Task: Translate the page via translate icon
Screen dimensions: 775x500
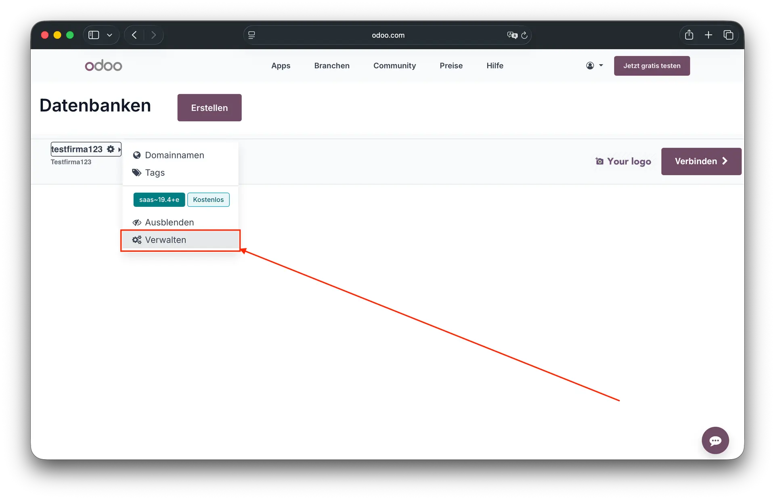Action: tap(512, 35)
